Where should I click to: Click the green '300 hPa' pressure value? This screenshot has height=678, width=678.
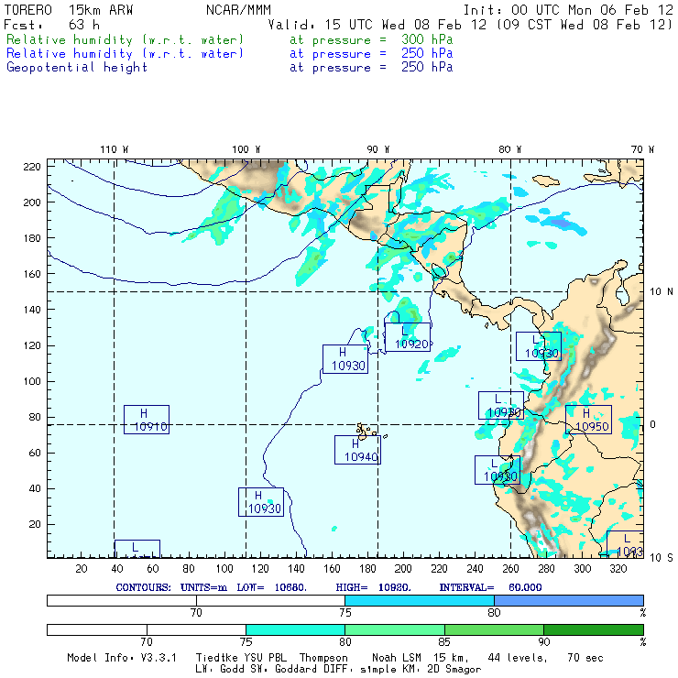427,39
